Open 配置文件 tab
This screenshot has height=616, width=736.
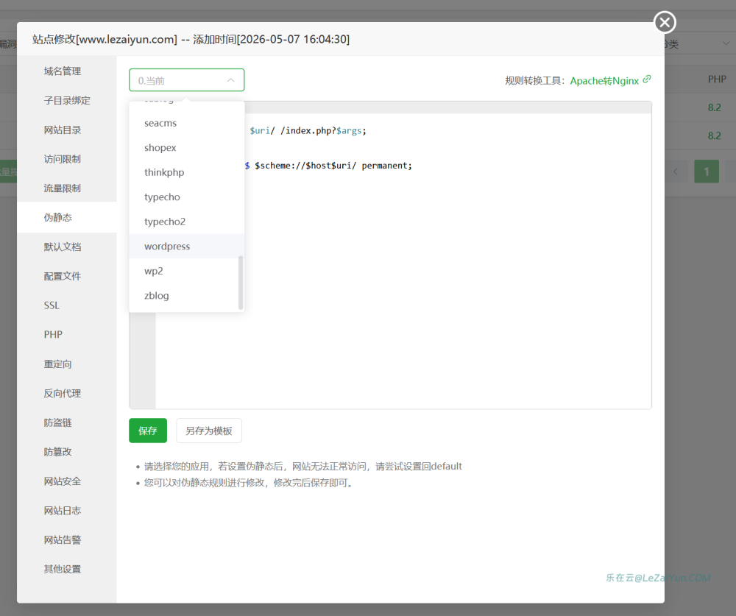pyautogui.click(x=67, y=276)
